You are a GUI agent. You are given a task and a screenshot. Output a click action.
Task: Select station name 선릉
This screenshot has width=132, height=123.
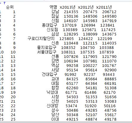[x=55, y=56]
